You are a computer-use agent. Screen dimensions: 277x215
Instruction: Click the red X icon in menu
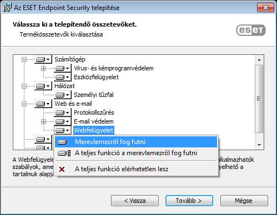coord(62,169)
